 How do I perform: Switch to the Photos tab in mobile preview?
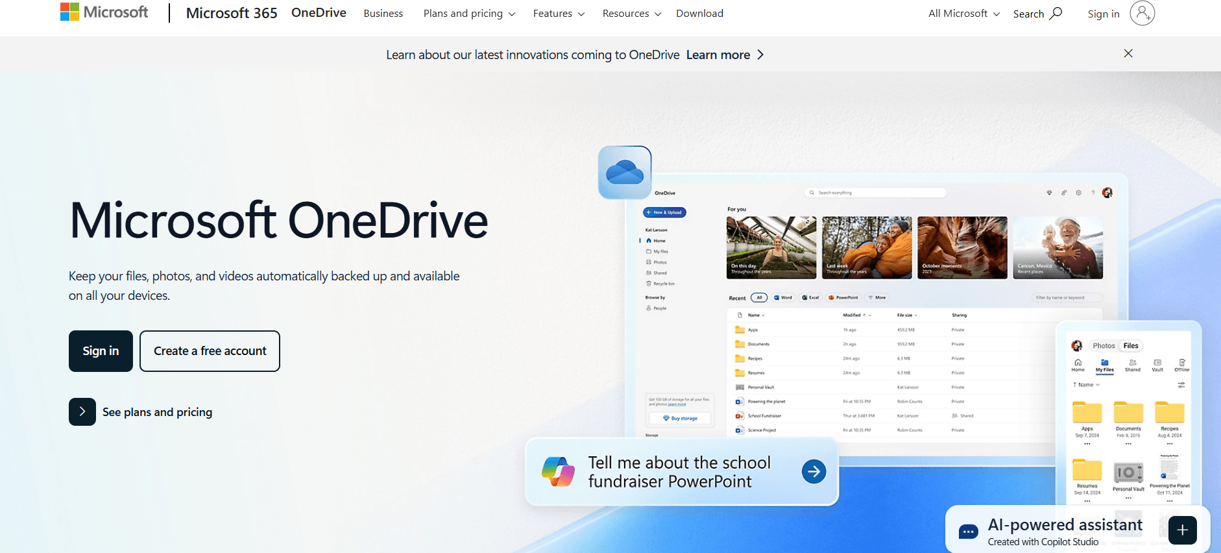click(1104, 346)
